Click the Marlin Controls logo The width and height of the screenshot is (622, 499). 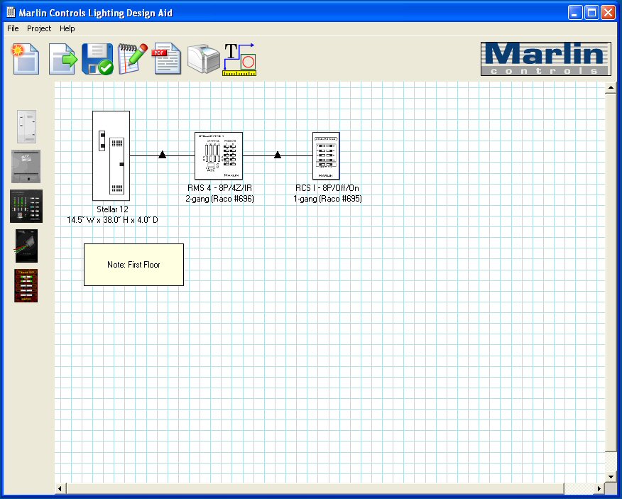pos(546,59)
